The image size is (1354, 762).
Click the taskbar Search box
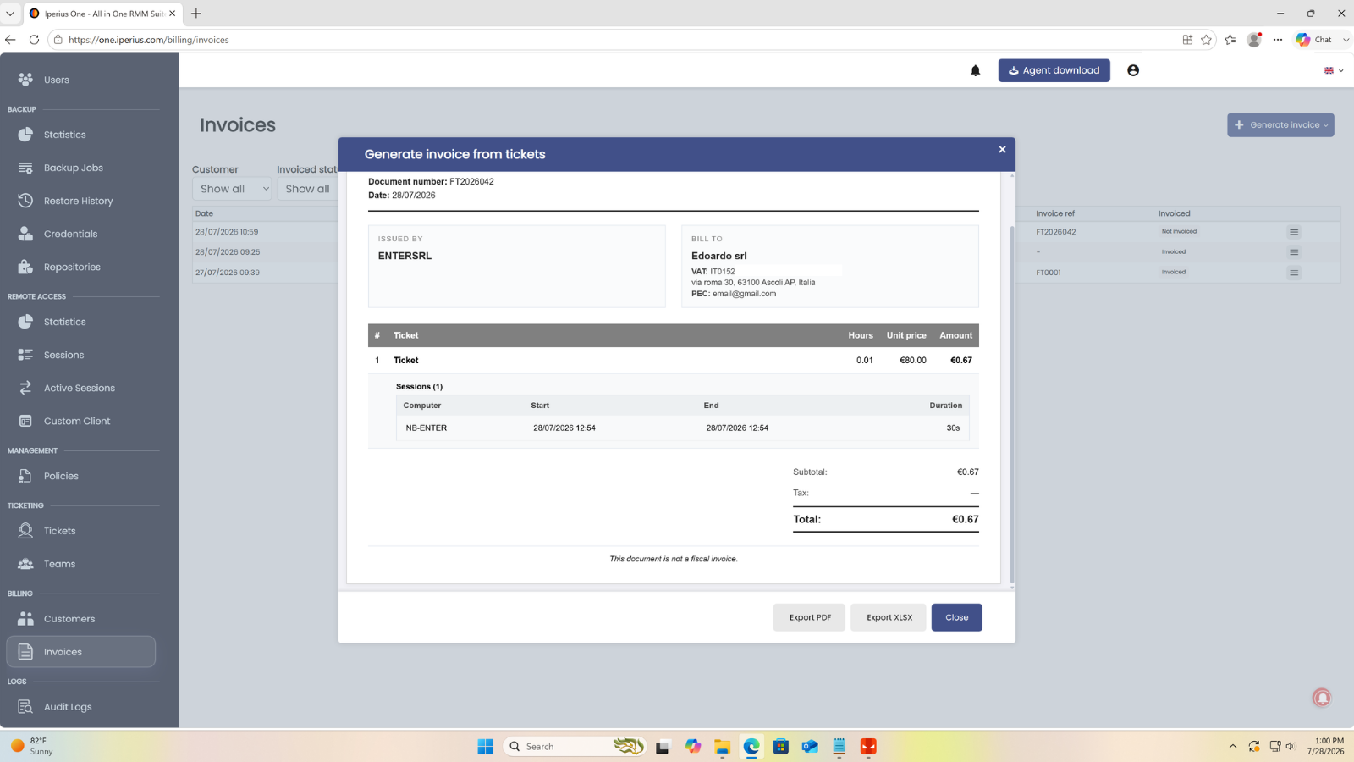[x=575, y=746]
